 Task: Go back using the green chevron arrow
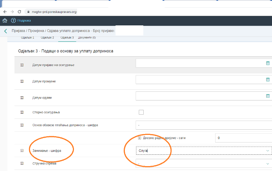point(6,31)
